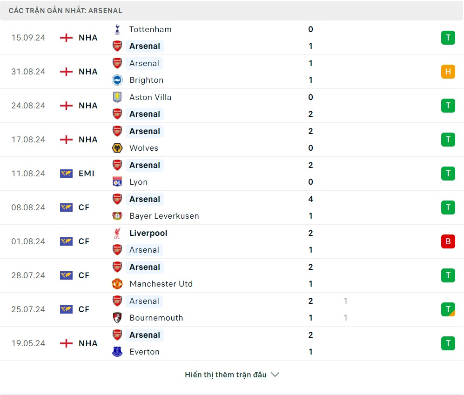This screenshot has width=464, height=395.
Task: Click the Aston Villa club crest icon
Action: 117,97
